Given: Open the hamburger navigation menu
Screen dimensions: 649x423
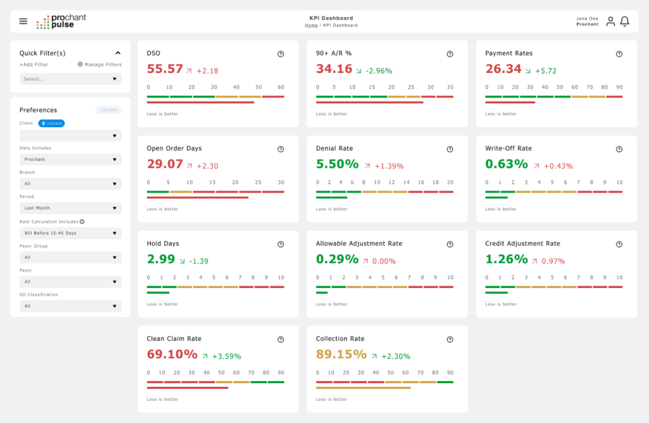Looking at the screenshot, I should coord(23,20).
